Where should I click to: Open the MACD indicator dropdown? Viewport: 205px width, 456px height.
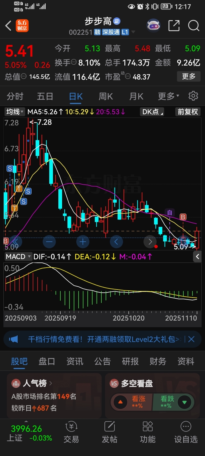18,256
